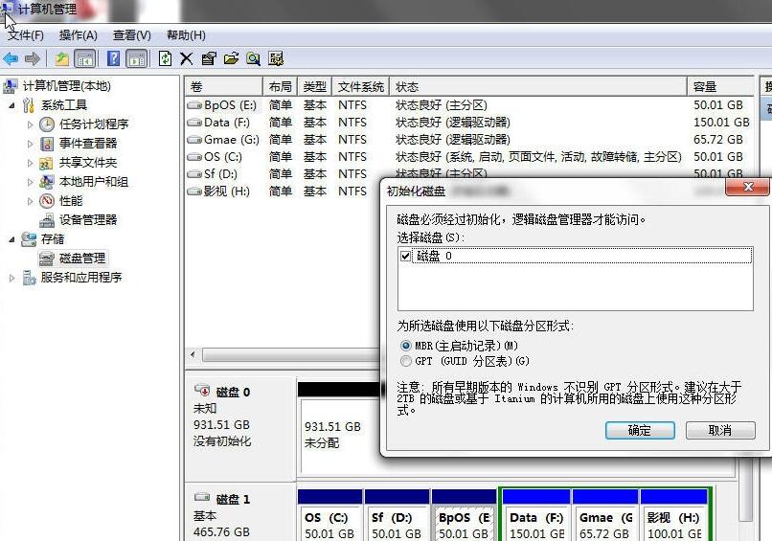Click the disk view settings toolbar icon
The height and width of the screenshot is (541, 772).
[276, 59]
